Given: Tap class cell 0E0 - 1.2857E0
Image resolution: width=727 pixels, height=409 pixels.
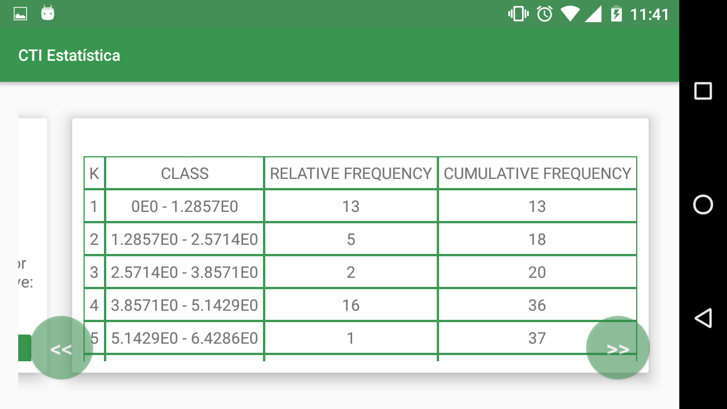Looking at the screenshot, I should tap(185, 206).
